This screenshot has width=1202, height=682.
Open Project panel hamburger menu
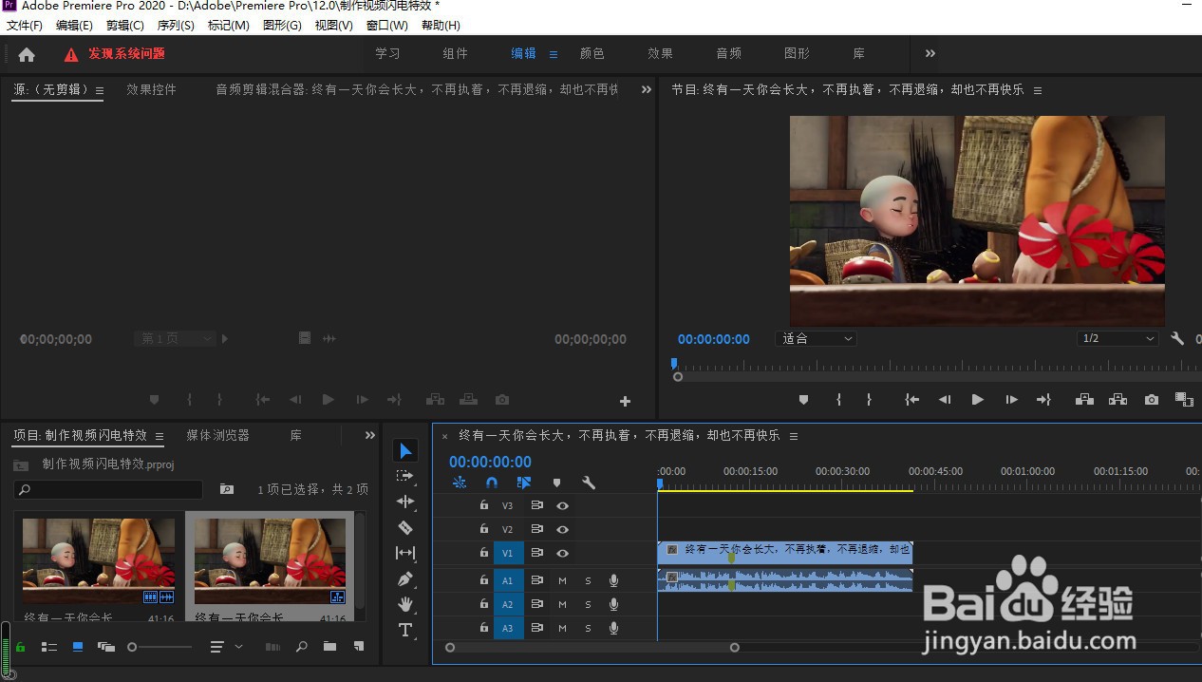tap(160, 436)
